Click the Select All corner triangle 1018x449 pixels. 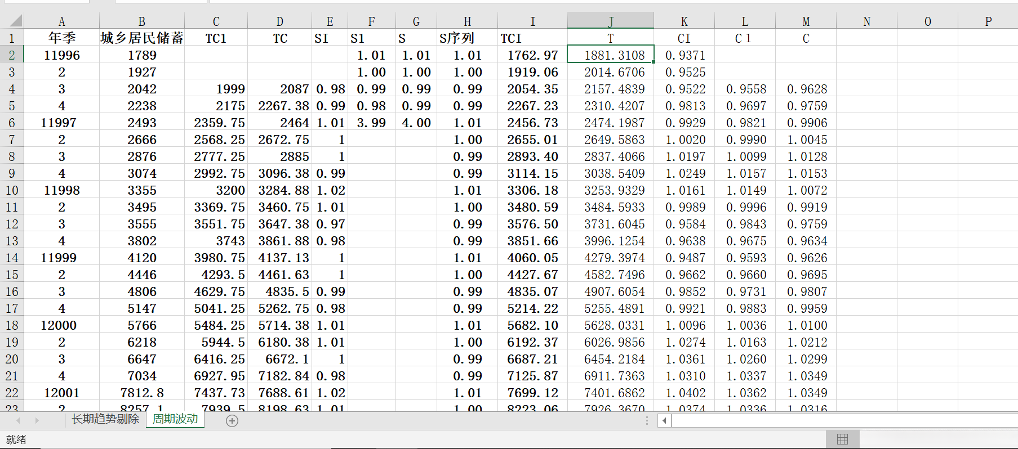pyautogui.click(x=16, y=21)
